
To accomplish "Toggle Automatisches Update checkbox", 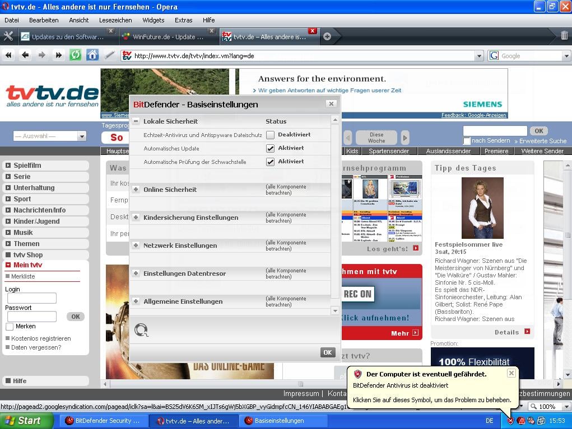I will coord(271,148).
